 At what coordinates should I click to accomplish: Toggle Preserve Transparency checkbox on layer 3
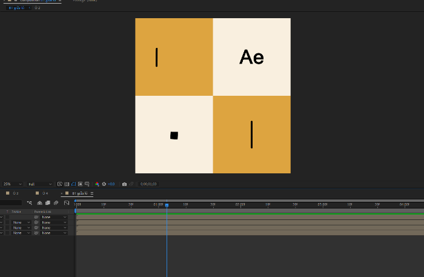pyautogui.click(x=7, y=227)
